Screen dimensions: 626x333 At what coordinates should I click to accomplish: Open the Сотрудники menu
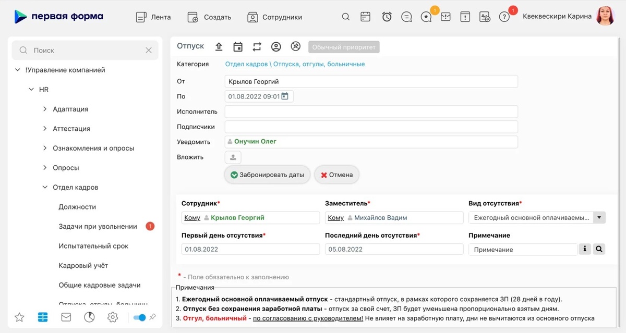275,17
